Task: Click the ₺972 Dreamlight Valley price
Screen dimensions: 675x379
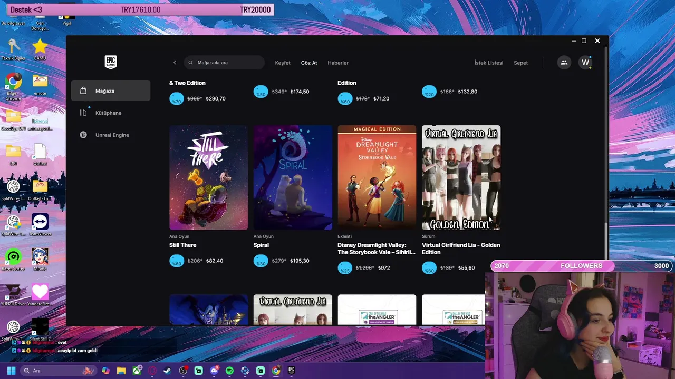Action: click(x=384, y=268)
